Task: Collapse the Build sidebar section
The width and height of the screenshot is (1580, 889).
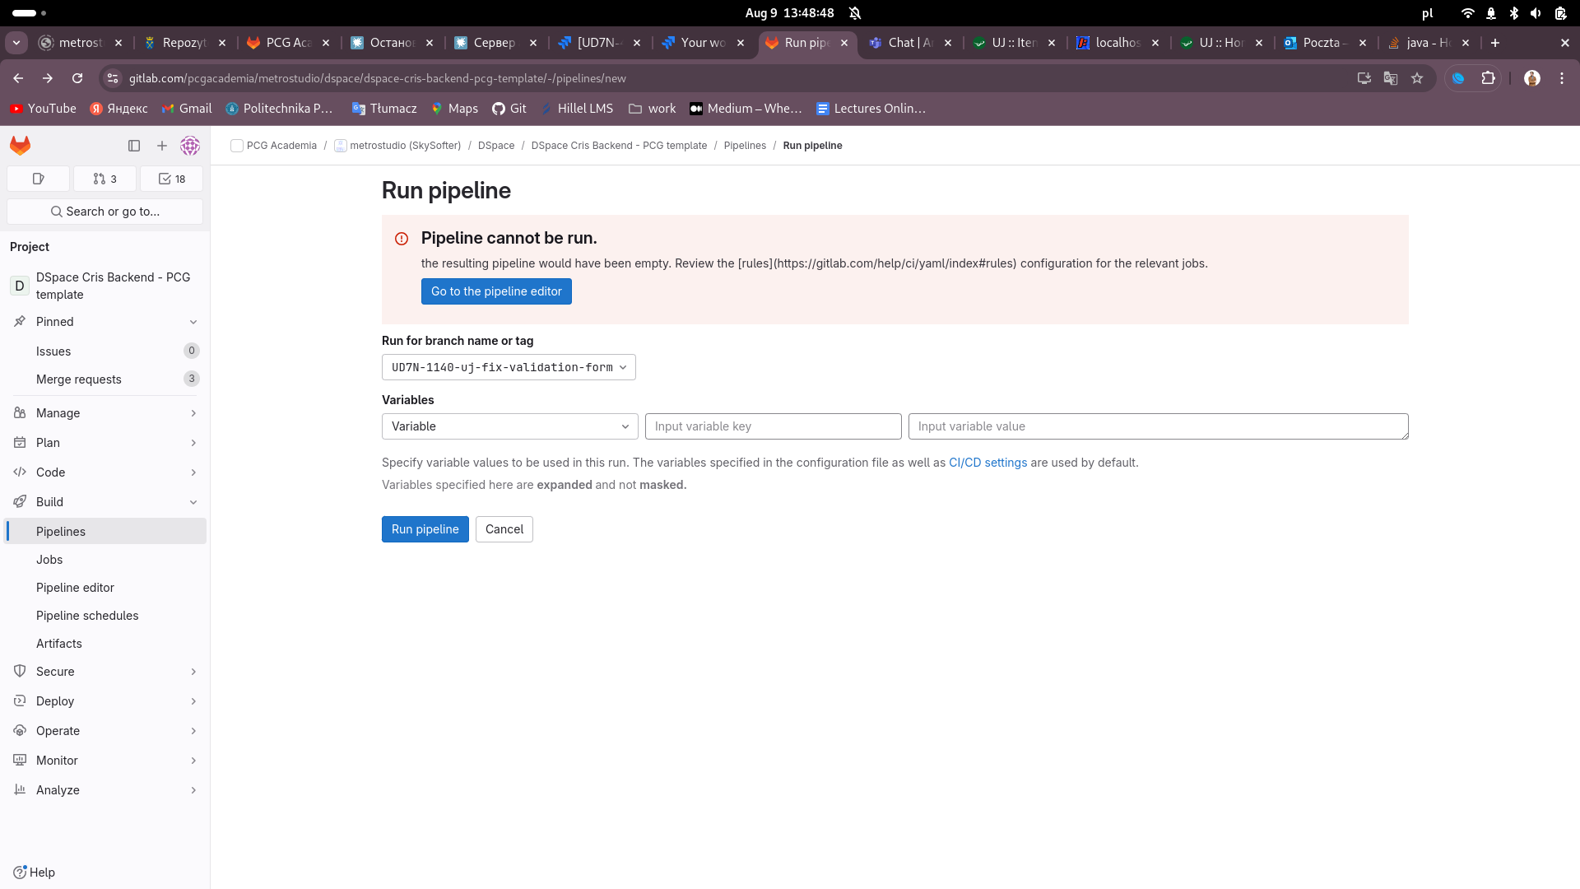Action: click(105, 502)
